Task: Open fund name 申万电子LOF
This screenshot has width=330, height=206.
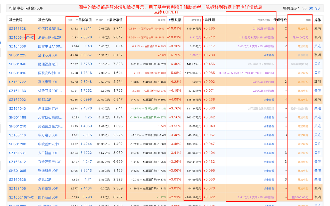Action: pos(48,135)
